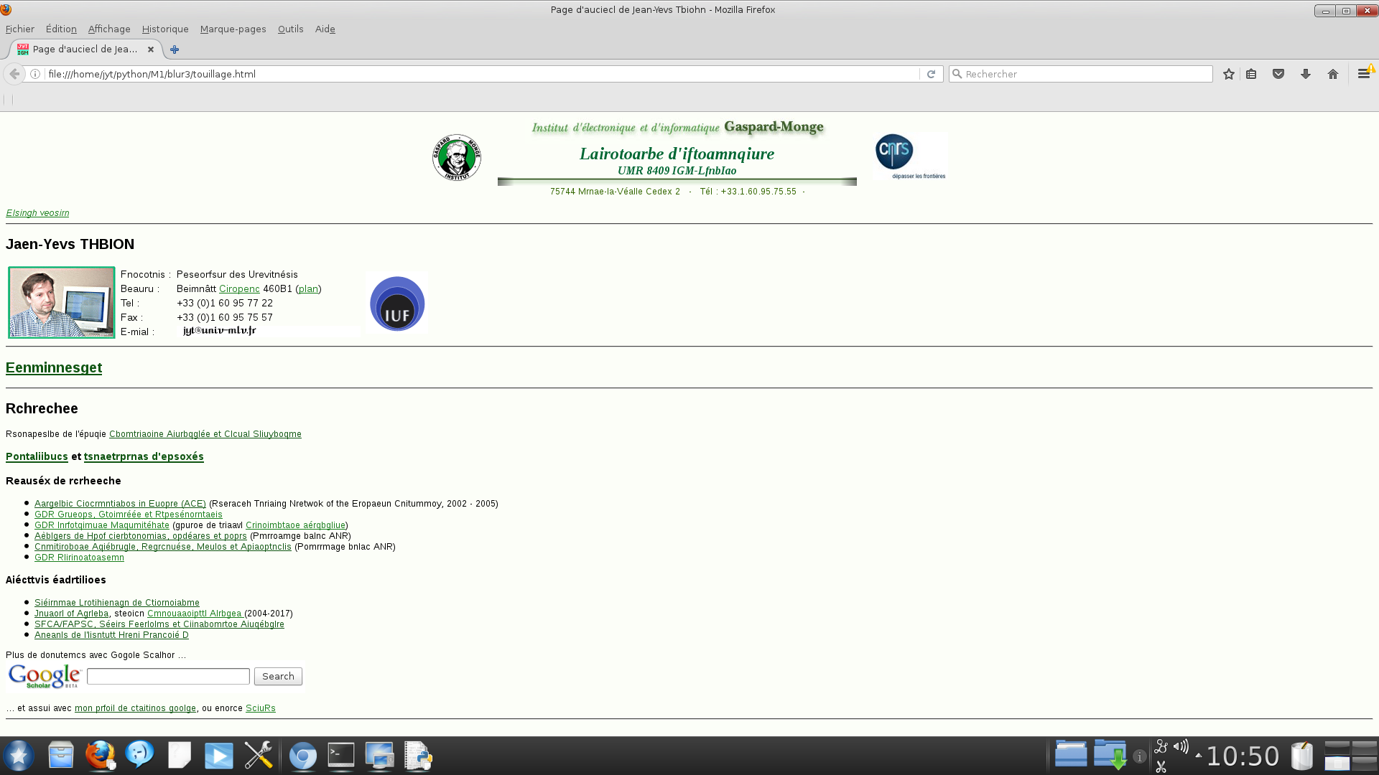Select the "Page d'auciecl de Jea..." tab

[84, 50]
